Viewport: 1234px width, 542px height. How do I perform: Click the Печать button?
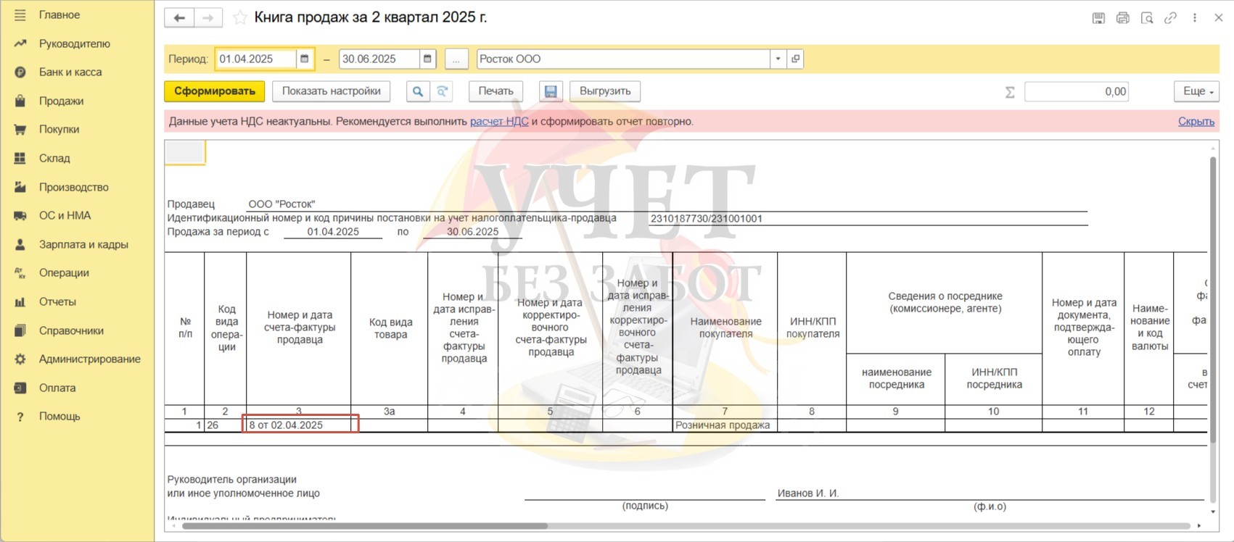click(x=495, y=91)
